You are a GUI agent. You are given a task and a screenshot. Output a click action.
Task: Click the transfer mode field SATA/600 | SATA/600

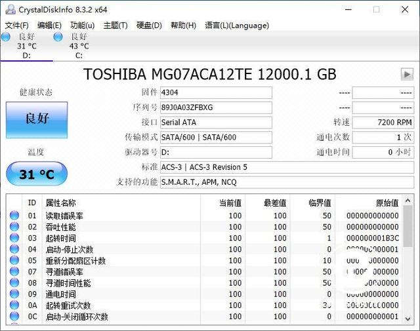coord(216,138)
